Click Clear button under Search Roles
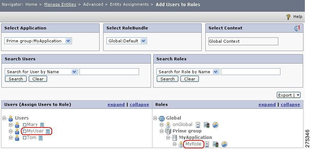This screenshot has height=149, width=311. point(189,79)
